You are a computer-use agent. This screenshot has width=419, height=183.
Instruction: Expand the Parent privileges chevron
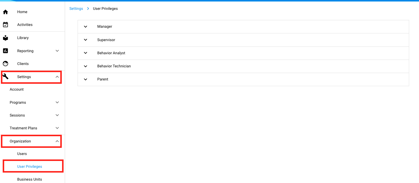86,79
